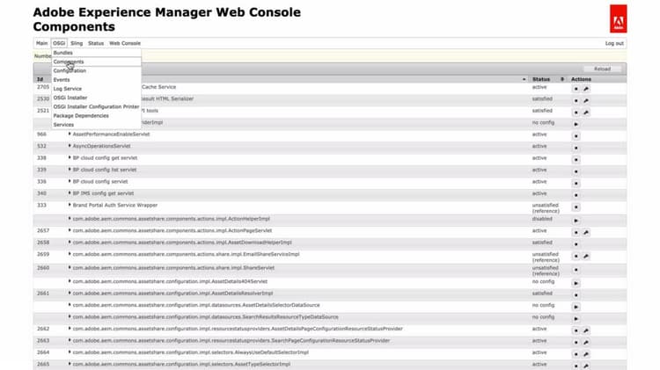Stop the BP cloud config list servlet
Viewport: 660px width, 370px height.
[x=576, y=171]
